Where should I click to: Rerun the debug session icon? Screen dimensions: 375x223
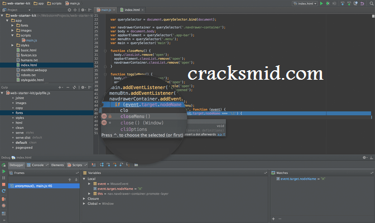point(3,165)
